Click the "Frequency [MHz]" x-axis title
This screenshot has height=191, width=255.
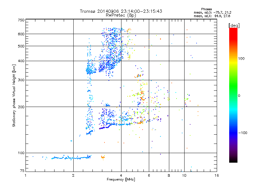click(x=121, y=180)
